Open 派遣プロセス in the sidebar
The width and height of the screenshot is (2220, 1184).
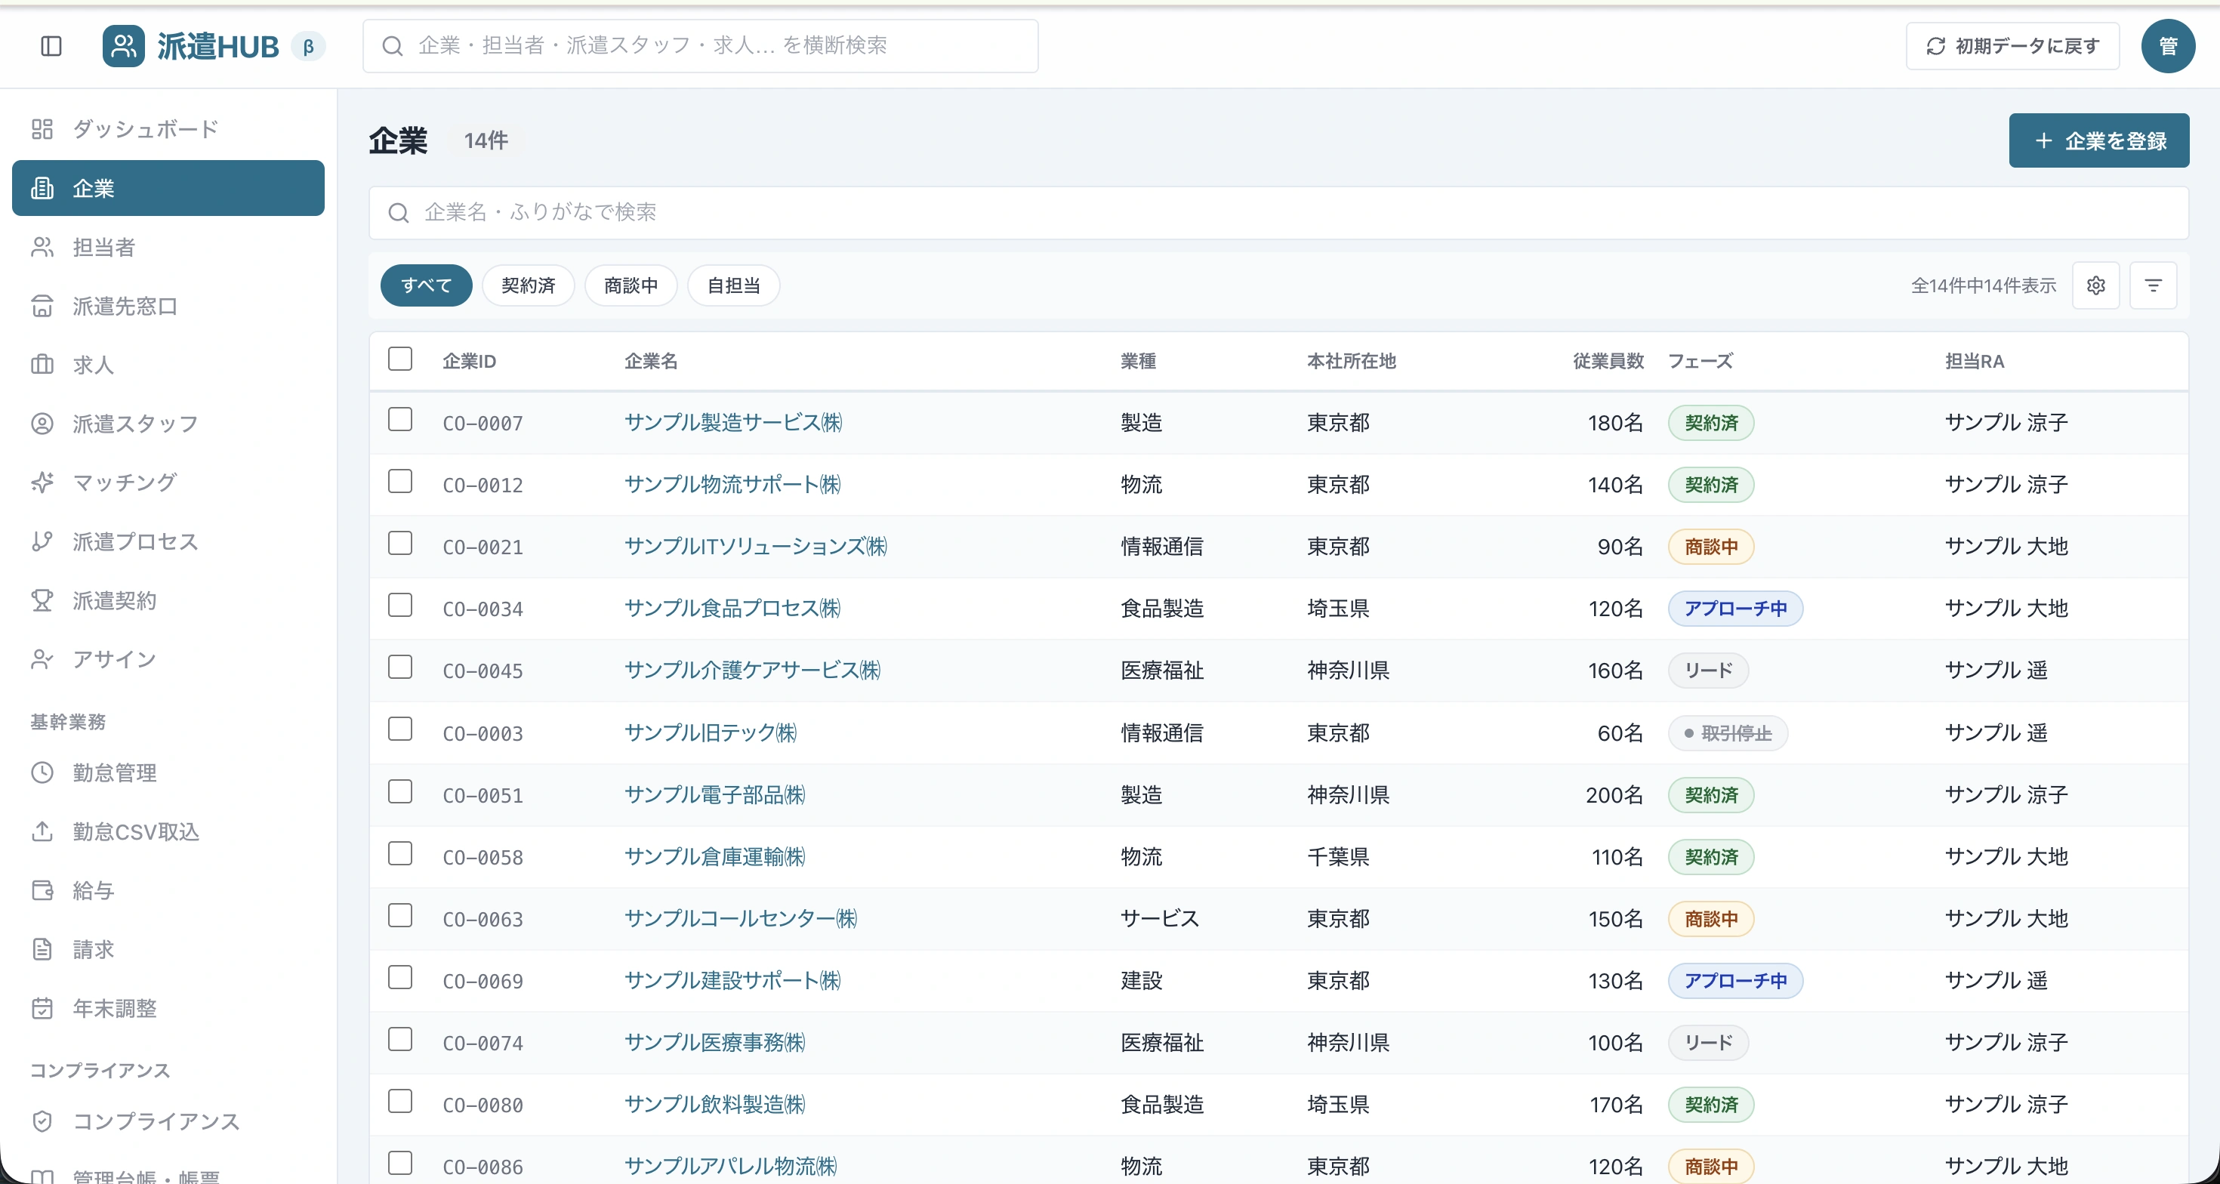[x=168, y=541]
